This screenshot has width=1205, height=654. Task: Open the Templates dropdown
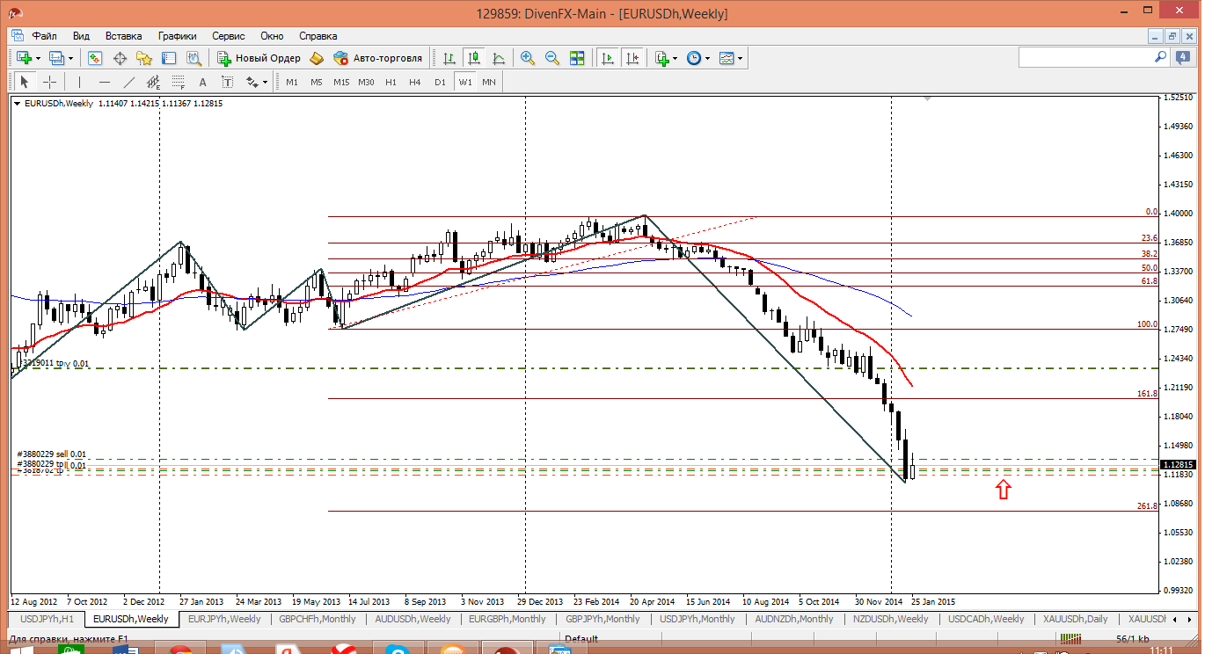(740, 58)
